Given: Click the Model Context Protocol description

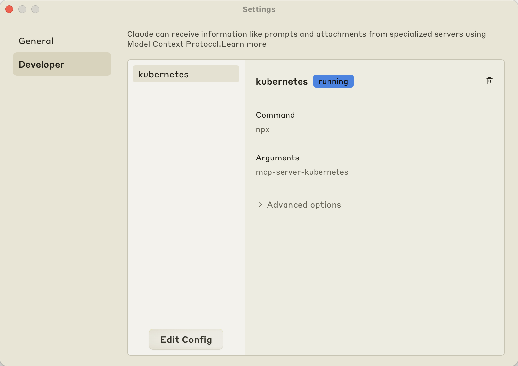Looking at the screenshot, I should tap(306, 39).
